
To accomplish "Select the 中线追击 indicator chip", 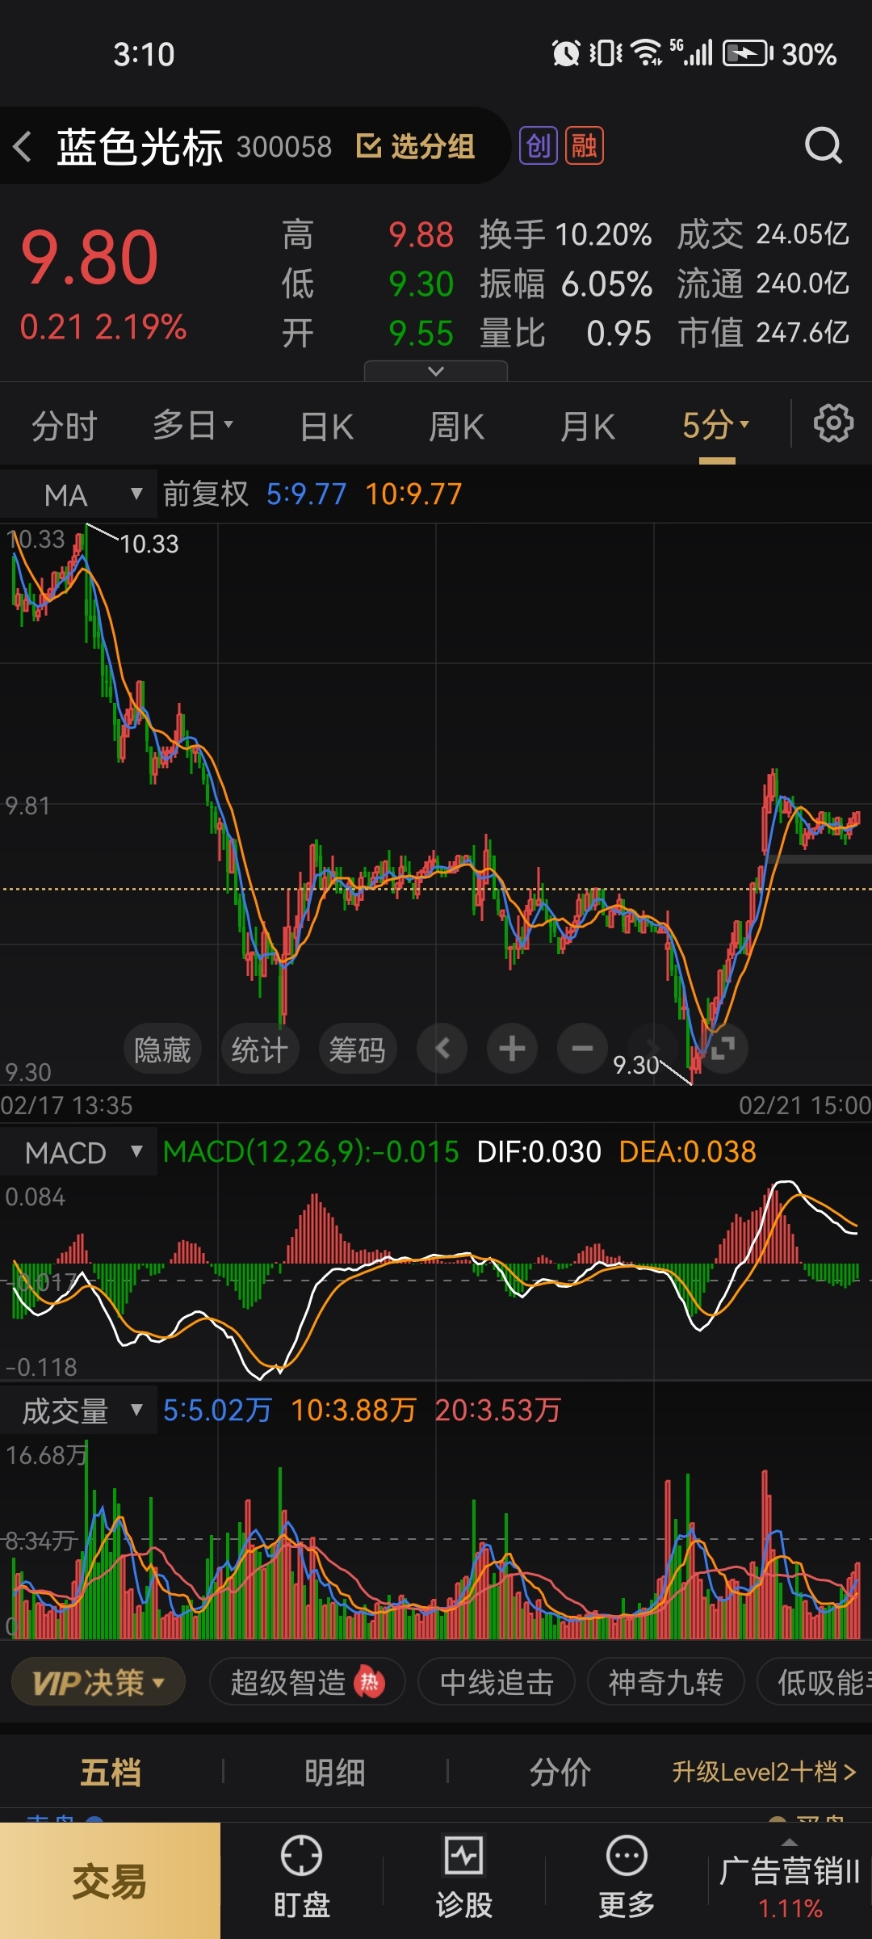I will coord(497,1683).
